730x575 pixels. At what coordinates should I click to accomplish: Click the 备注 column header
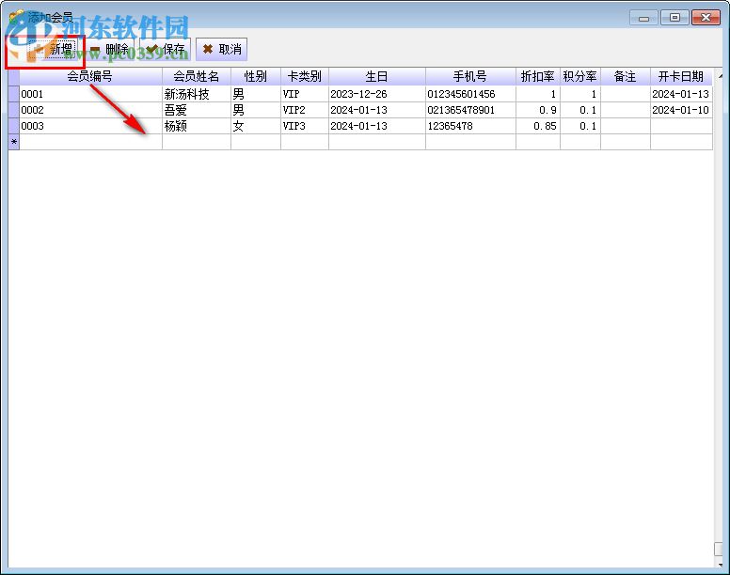pos(626,76)
